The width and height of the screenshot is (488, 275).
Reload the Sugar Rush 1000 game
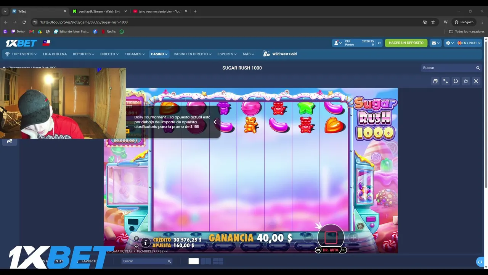(456, 81)
